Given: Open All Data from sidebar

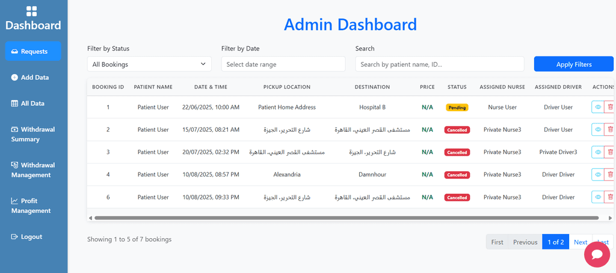Looking at the screenshot, I should coord(33,103).
